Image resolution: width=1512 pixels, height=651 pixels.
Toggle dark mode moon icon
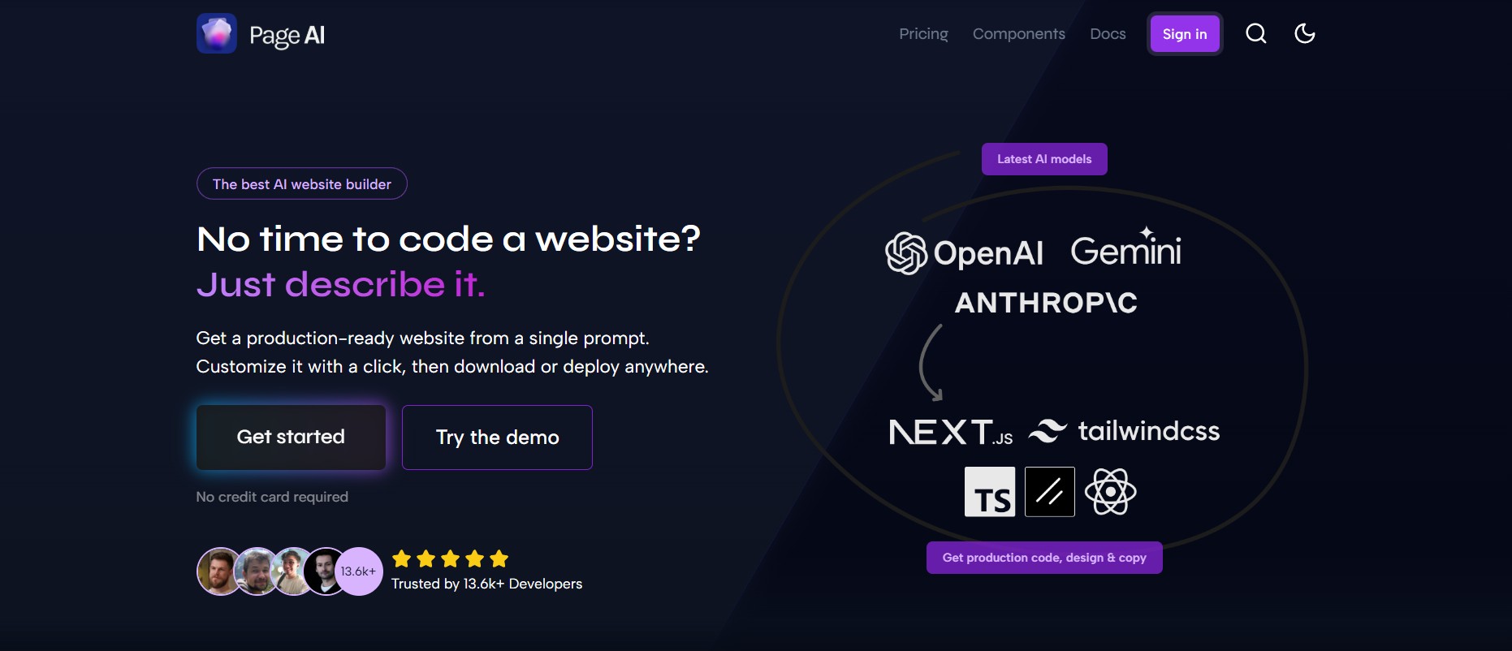pyautogui.click(x=1304, y=33)
